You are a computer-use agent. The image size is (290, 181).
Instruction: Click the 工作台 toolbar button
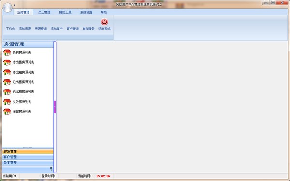click(10, 29)
